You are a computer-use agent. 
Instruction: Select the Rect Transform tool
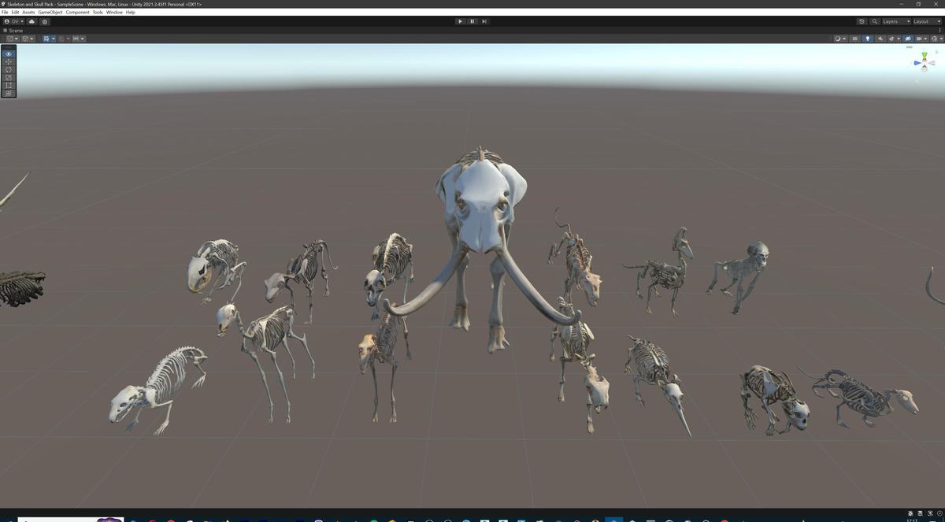(8, 85)
